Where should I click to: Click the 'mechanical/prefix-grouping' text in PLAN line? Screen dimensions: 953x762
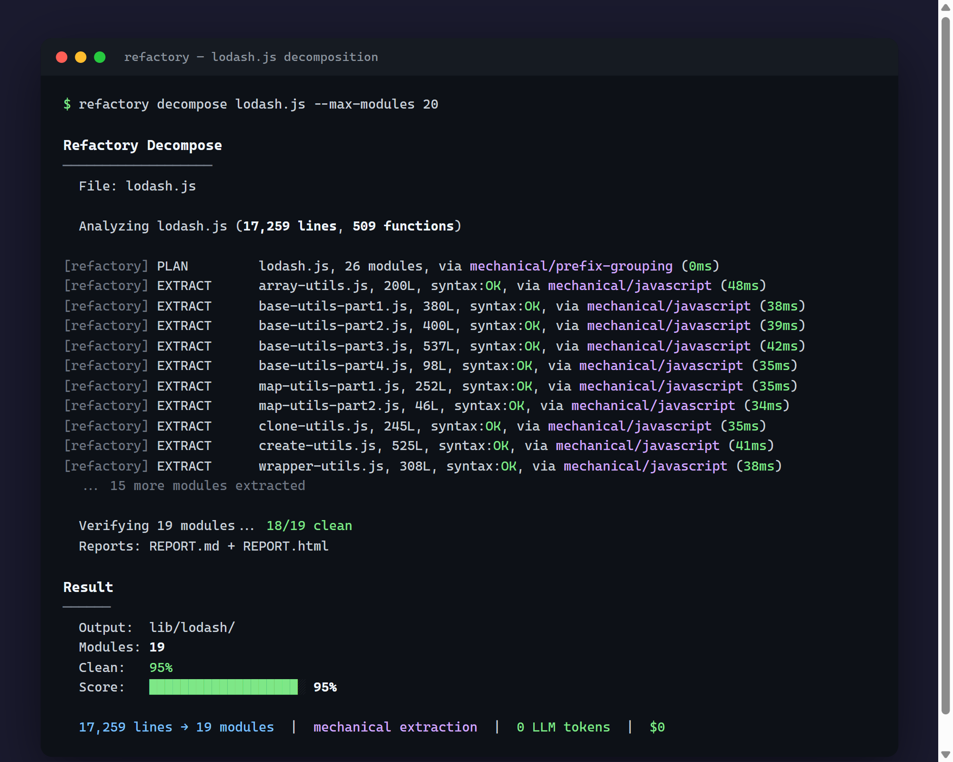tap(571, 266)
